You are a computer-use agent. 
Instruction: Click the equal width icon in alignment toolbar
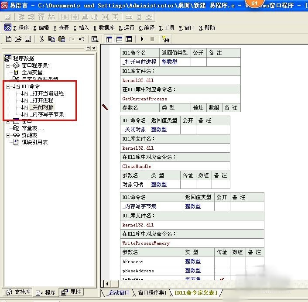point(129,17)
